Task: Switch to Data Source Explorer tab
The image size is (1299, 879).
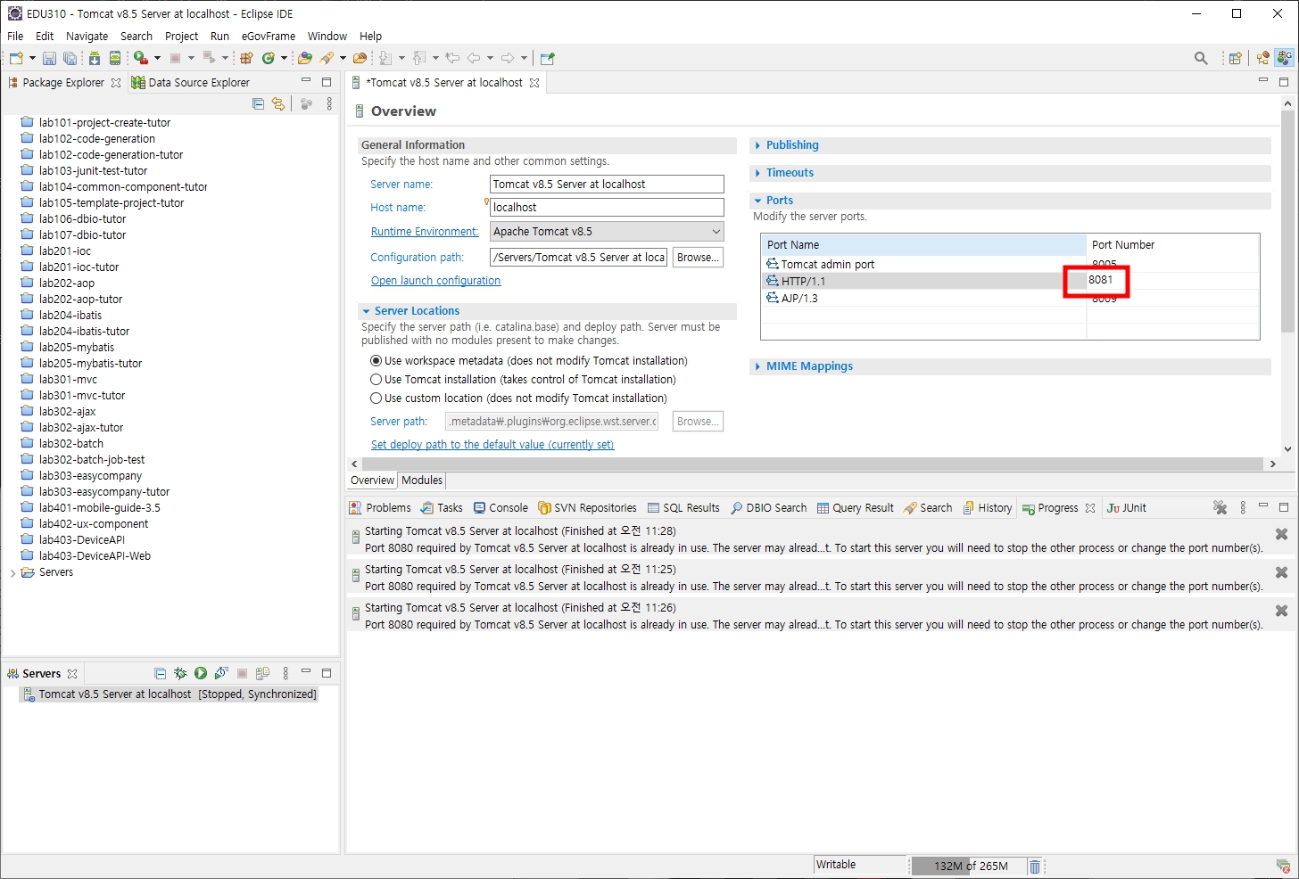Action: pos(190,82)
